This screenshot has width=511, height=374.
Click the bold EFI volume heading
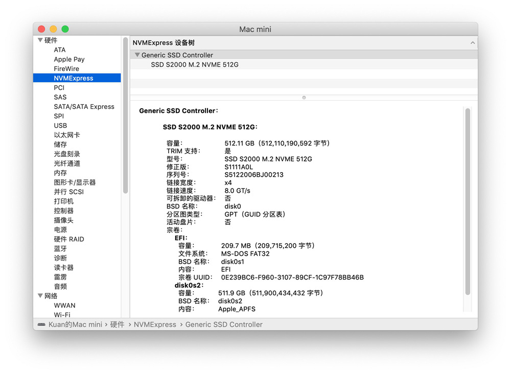[x=181, y=238]
